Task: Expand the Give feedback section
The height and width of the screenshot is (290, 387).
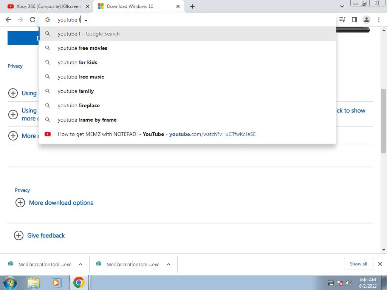Action: tap(19, 236)
